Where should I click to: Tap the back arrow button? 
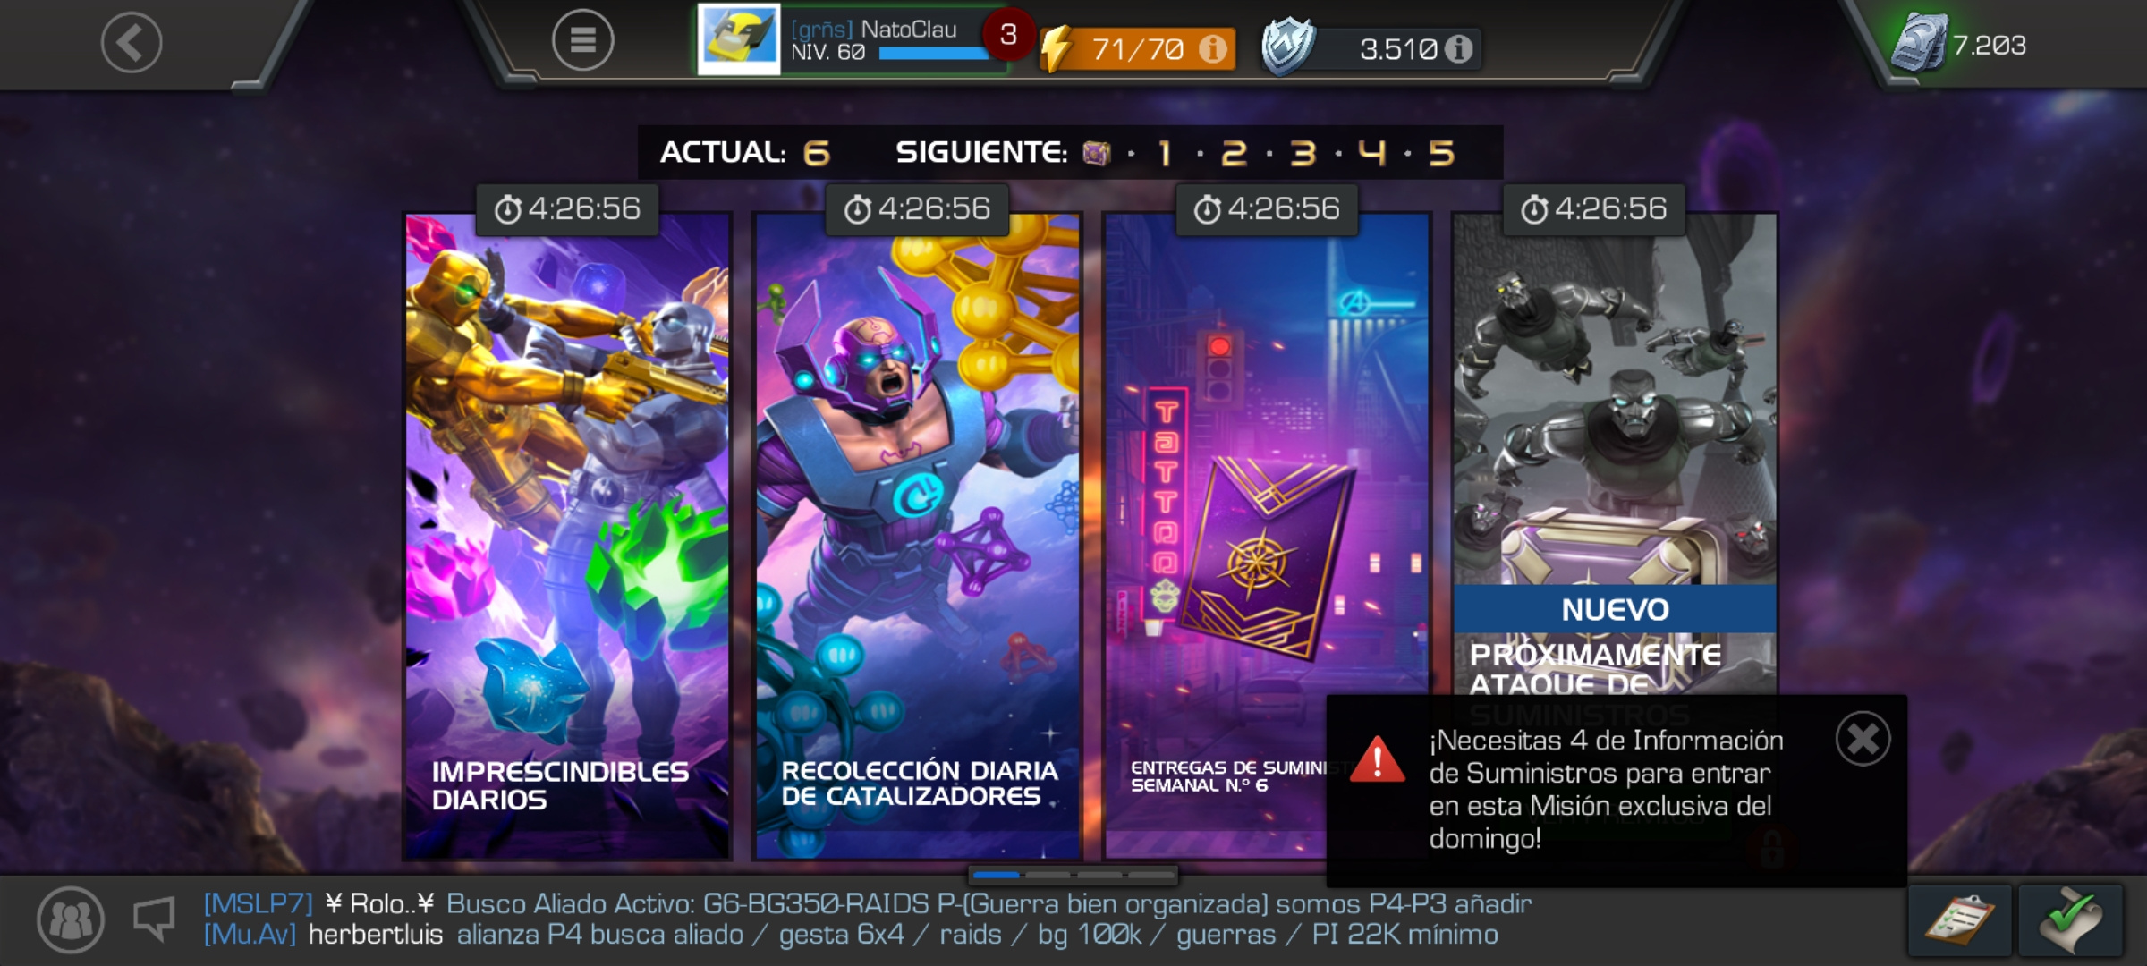[132, 42]
